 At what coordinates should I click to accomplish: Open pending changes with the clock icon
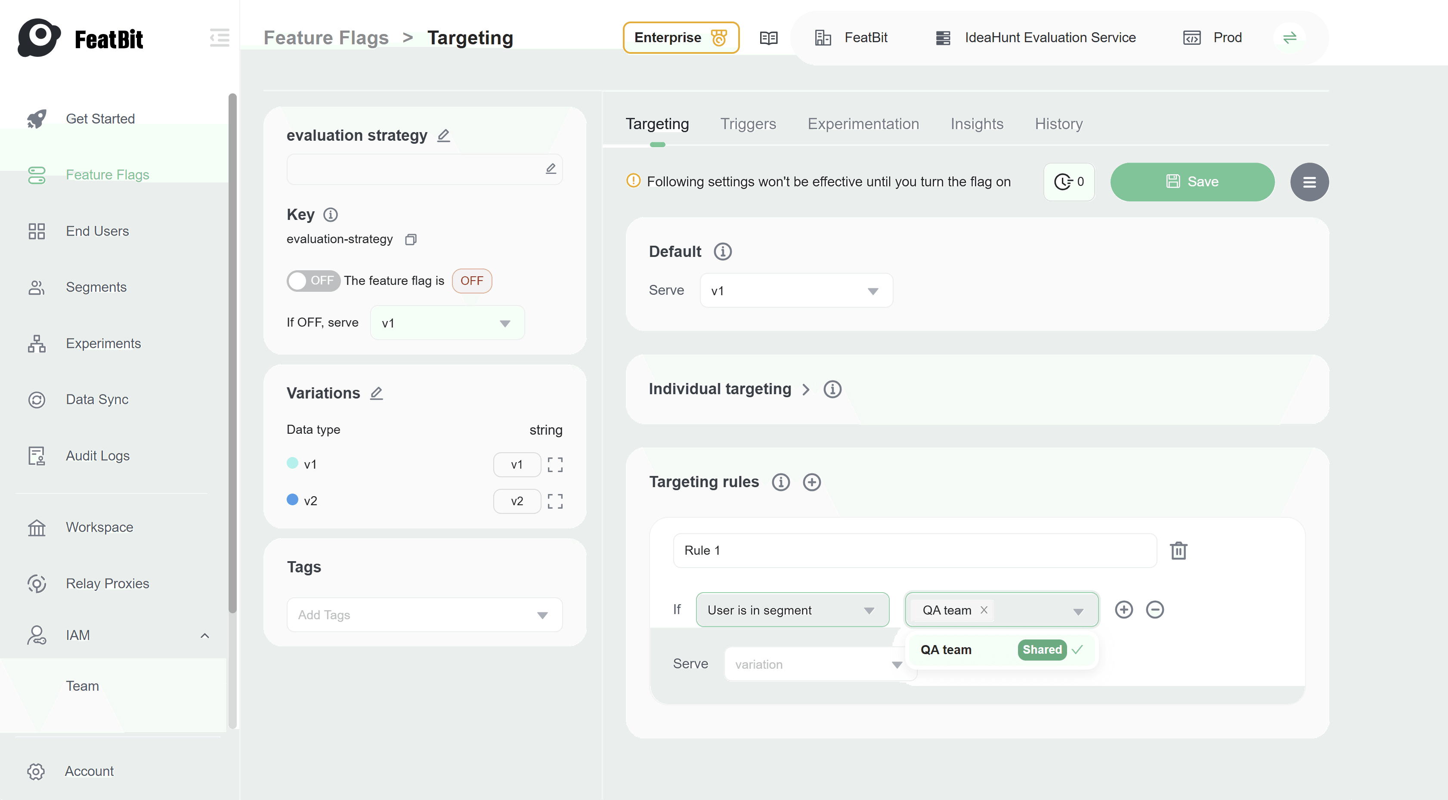[x=1067, y=182]
